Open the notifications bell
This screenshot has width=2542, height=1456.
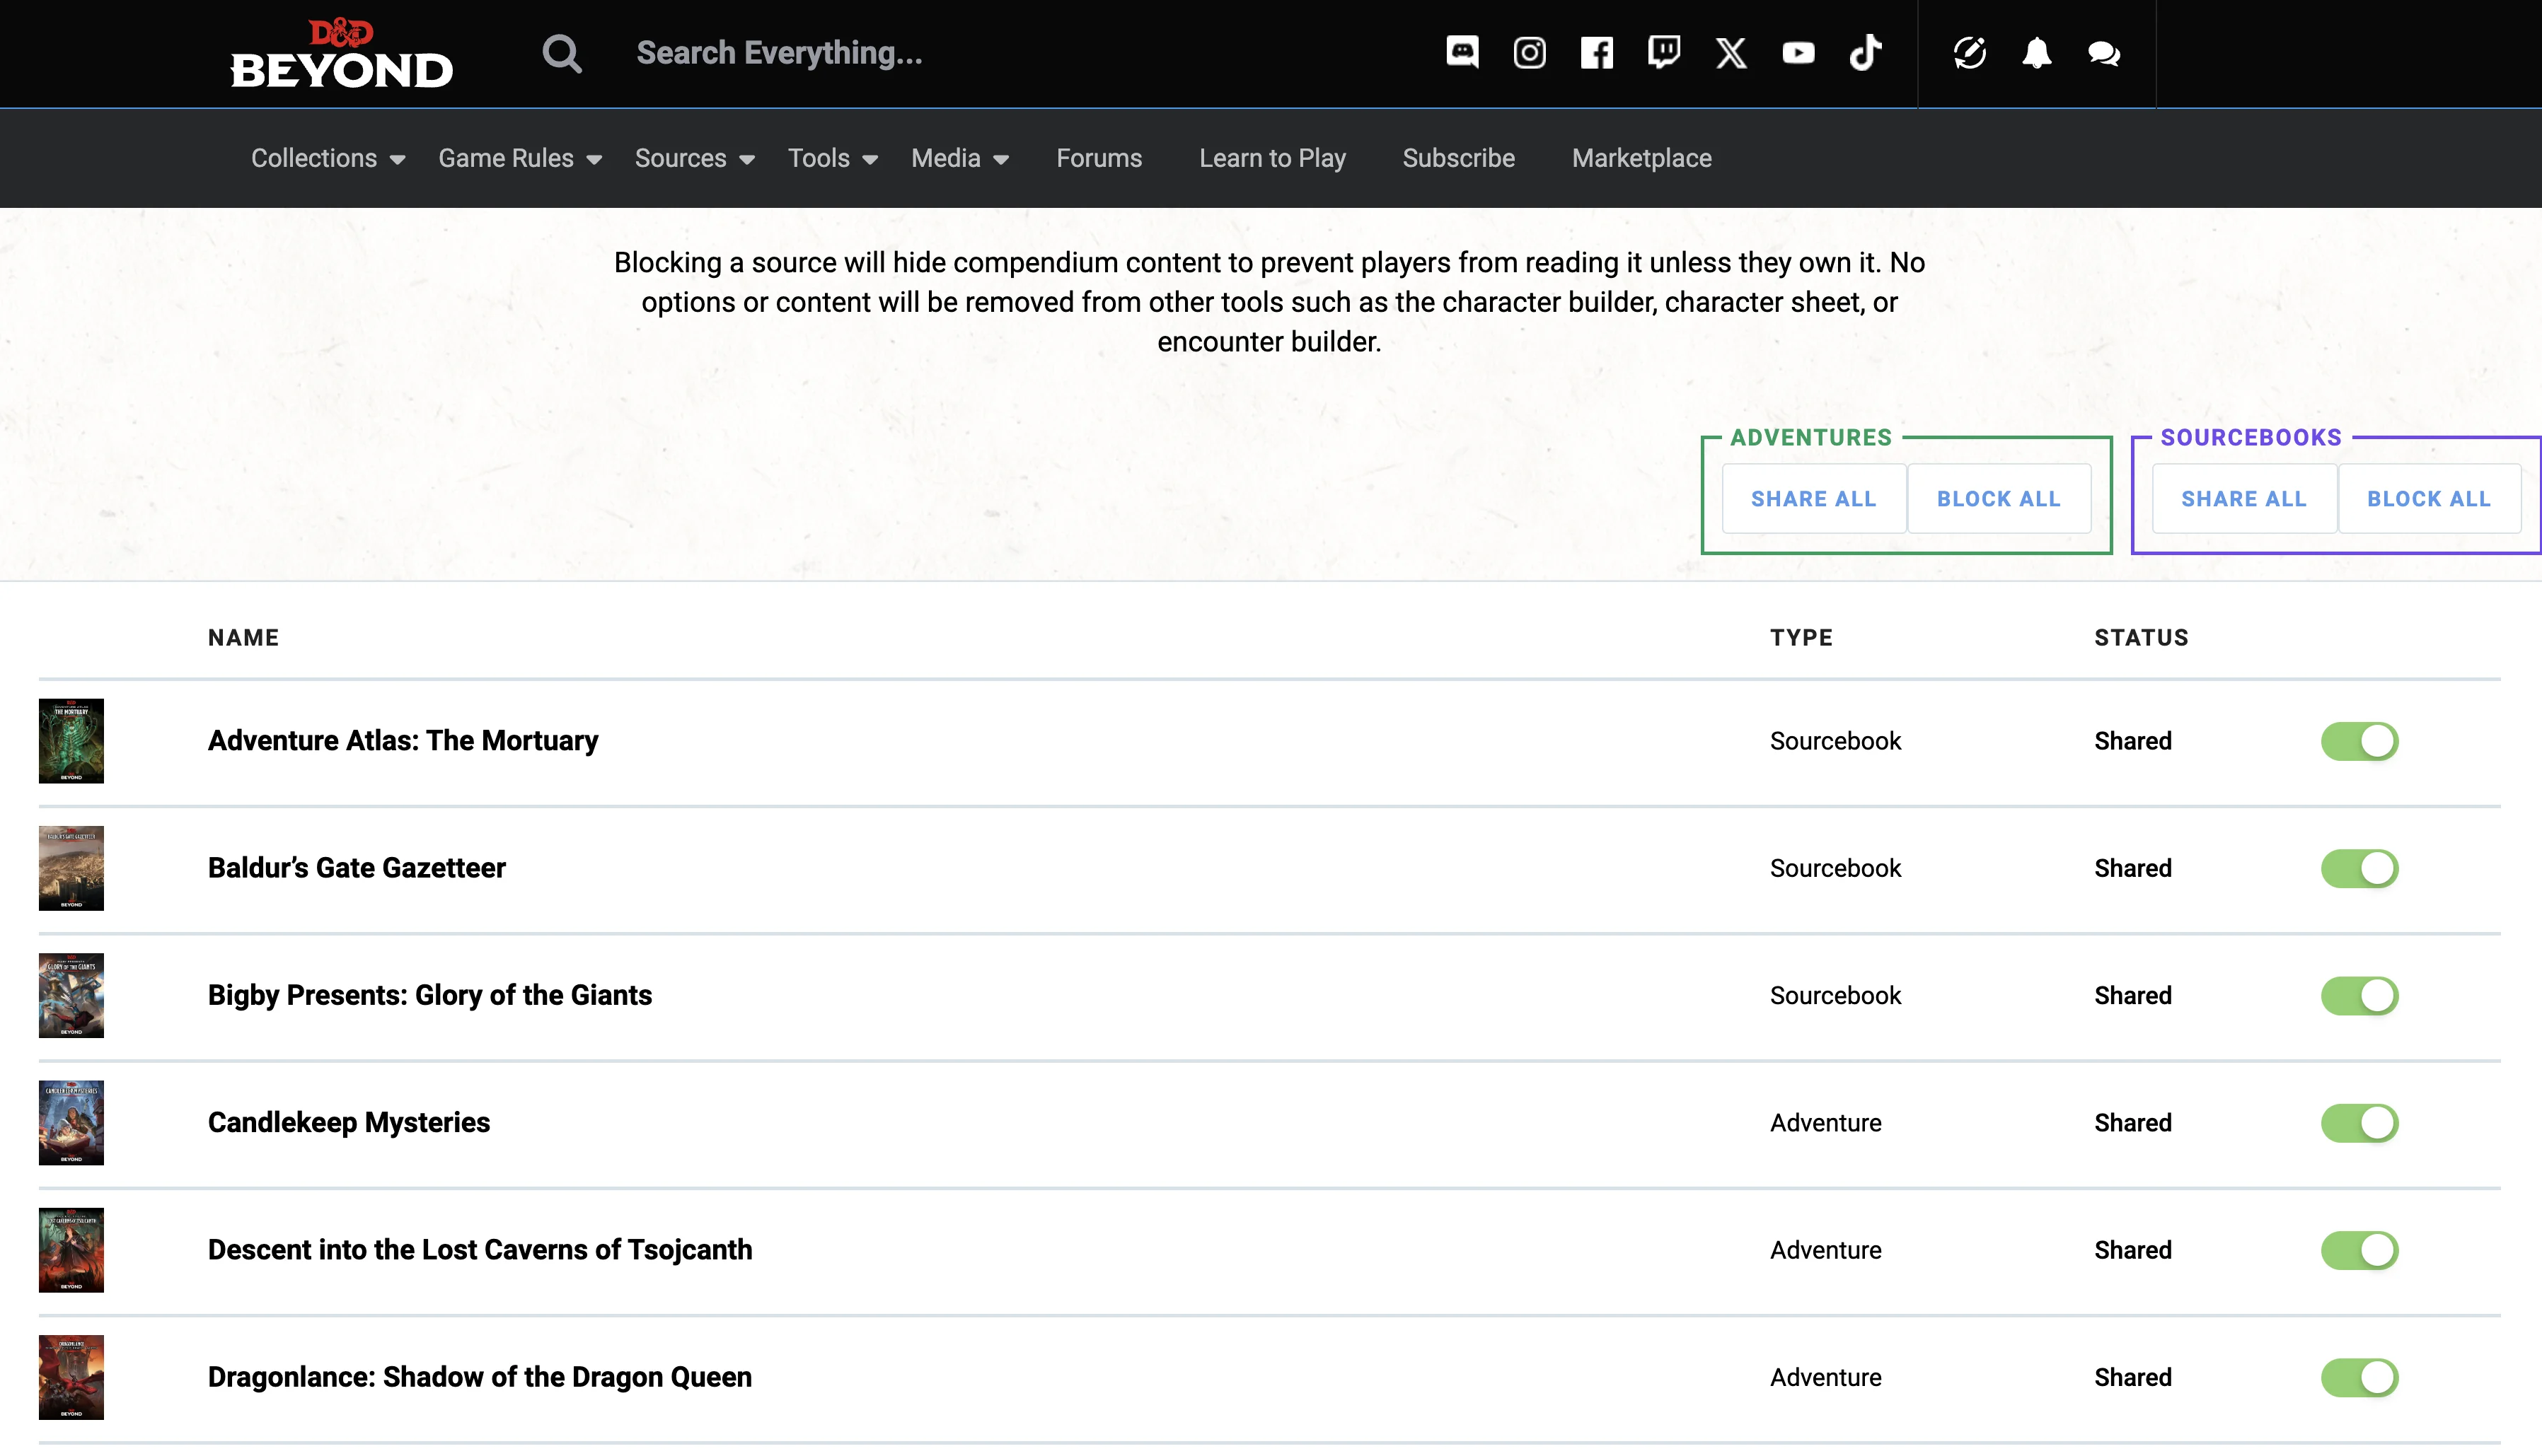pyautogui.click(x=2036, y=53)
